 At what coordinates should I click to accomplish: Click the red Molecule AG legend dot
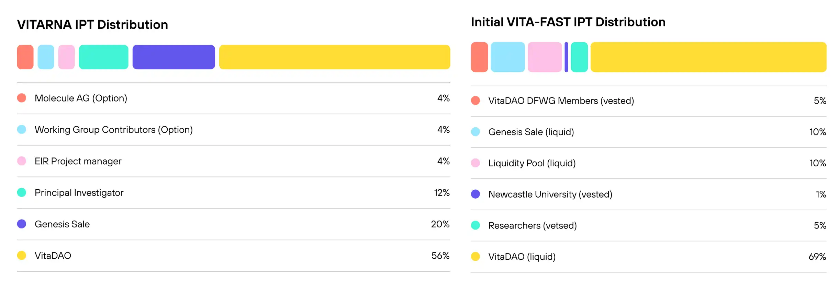pyautogui.click(x=22, y=98)
